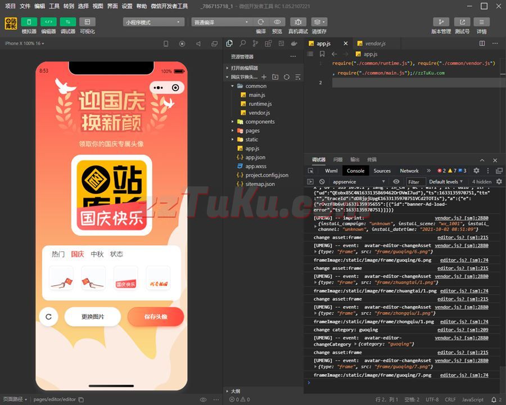Viewport: 506px width, 405px height.
Task: Collapse all folders in explorer
Action: coord(298,77)
